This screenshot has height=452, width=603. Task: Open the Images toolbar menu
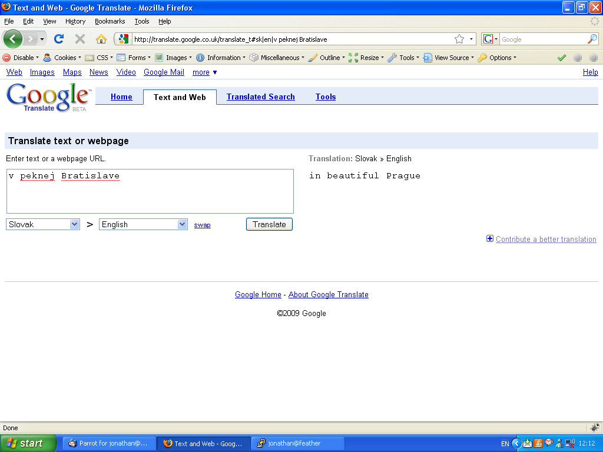(174, 58)
